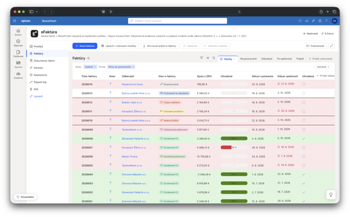This screenshot has width=350, height=217.
Task: Toggle Uhradená circle for invoice 2026007
Action: coord(304,147)
